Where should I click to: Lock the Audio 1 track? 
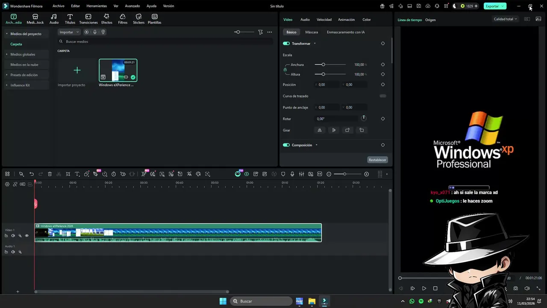6,252
